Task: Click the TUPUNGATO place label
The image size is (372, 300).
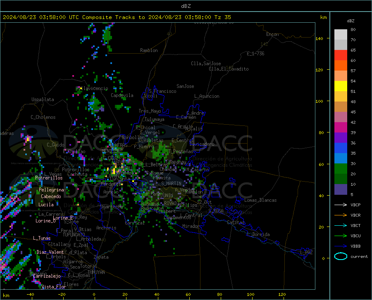Action: [74, 235]
